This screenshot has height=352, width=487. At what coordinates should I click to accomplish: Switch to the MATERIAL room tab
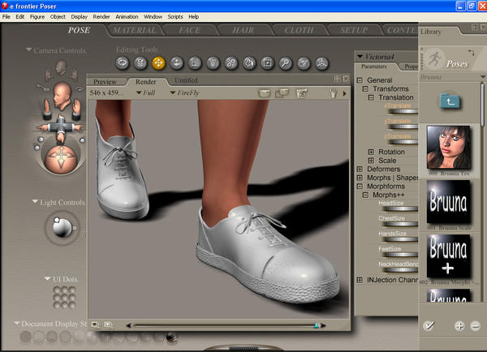[135, 30]
